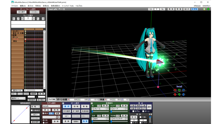This screenshot has width=221, height=124.
Task: Open the ループ lip morph dropdown
Action: tap(119, 109)
